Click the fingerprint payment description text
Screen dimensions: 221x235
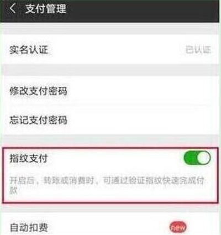point(107,185)
